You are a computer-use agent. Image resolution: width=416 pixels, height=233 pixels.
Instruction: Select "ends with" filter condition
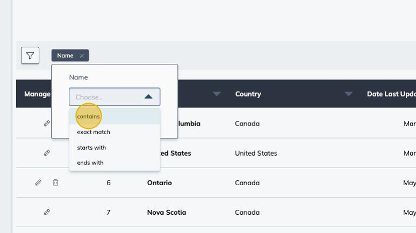[90, 163]
